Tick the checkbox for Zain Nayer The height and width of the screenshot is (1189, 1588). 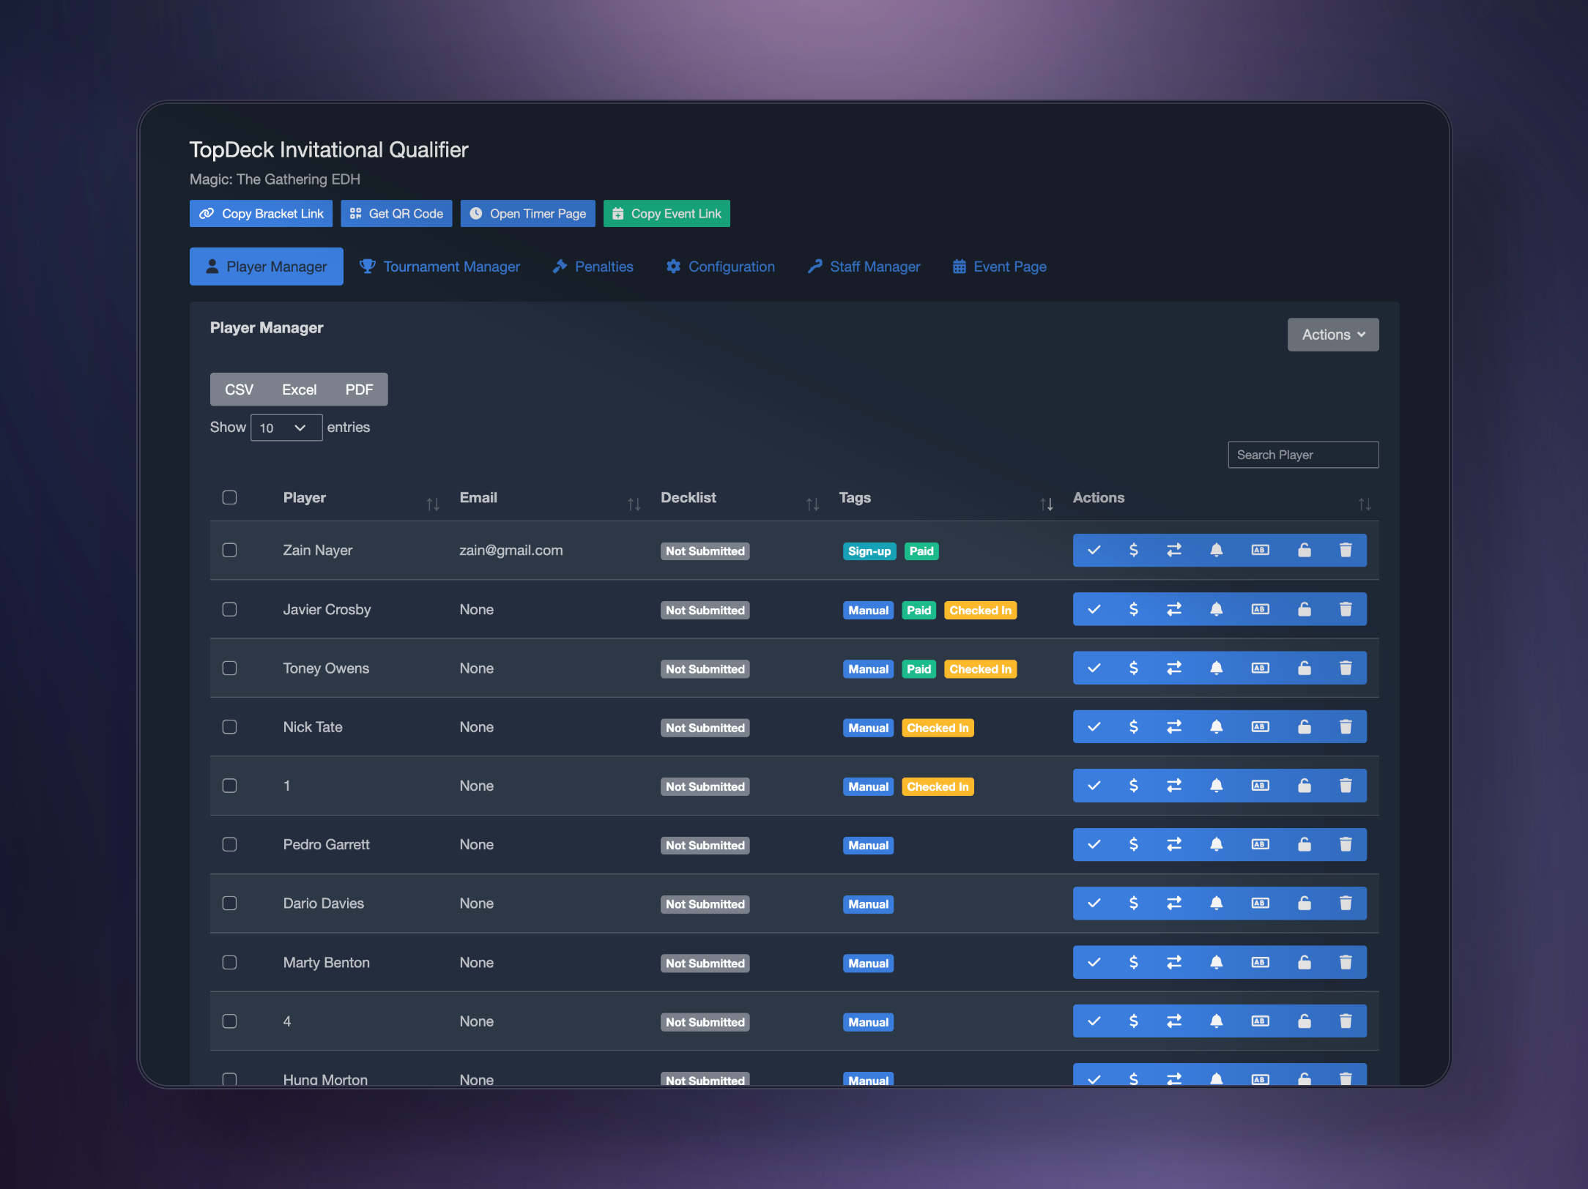coord(229,550)
